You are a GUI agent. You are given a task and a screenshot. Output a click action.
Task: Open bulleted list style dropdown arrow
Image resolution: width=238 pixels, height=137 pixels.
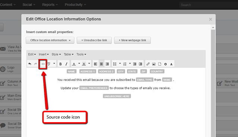120,63
